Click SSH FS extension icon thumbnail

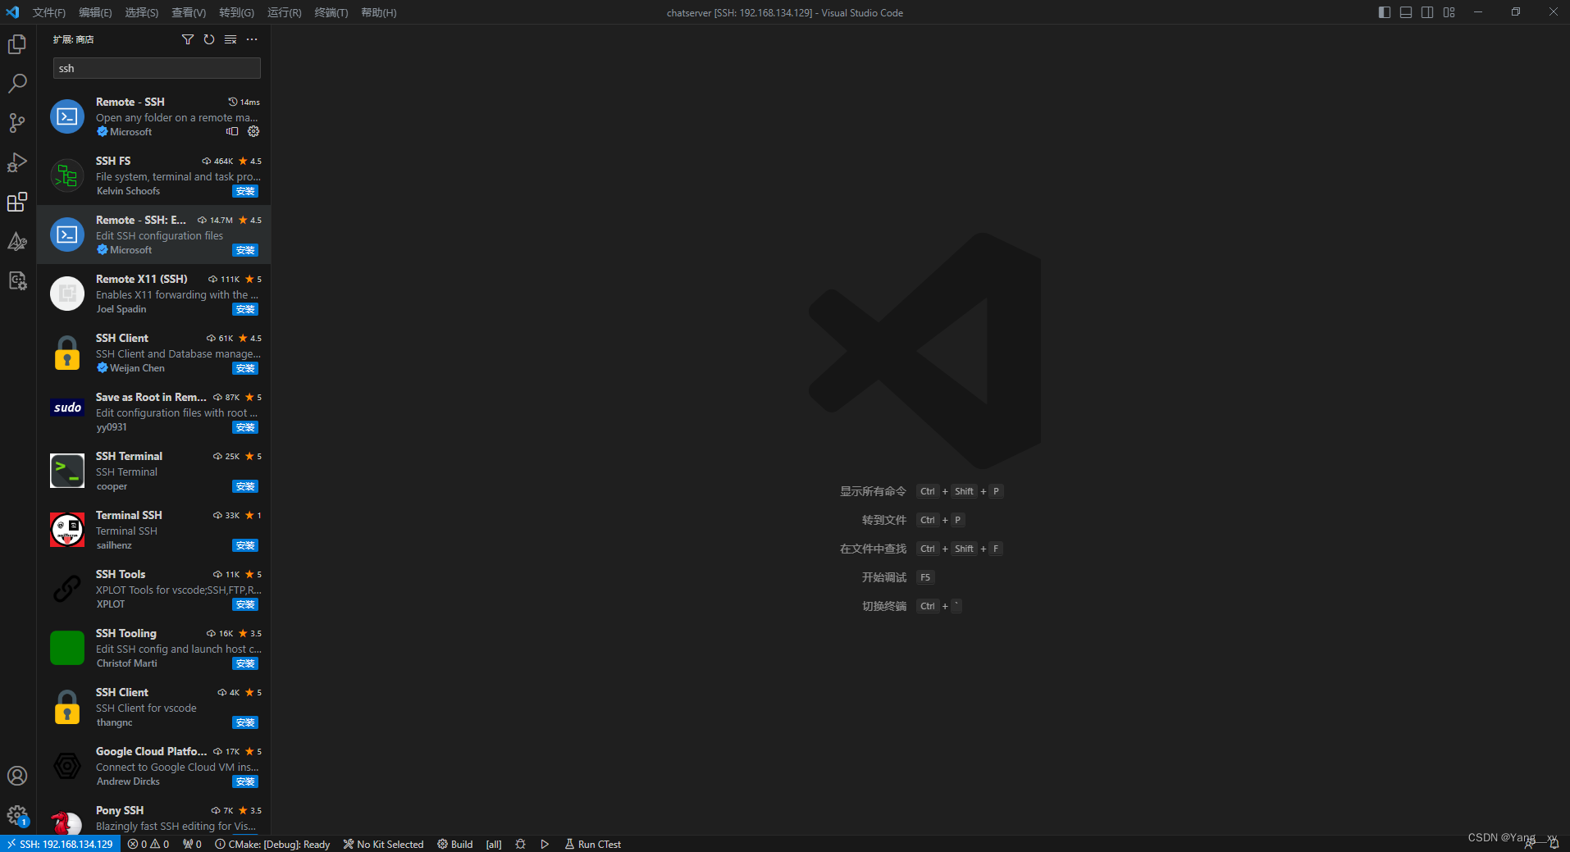coord(67,175)
